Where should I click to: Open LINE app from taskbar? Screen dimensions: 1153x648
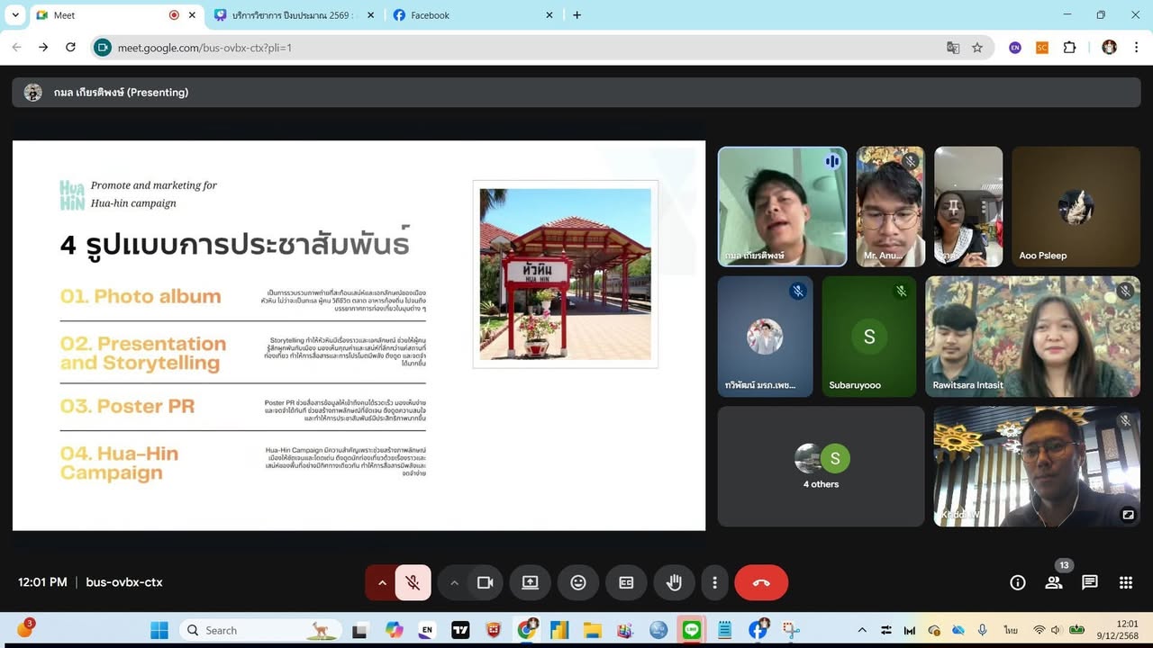tap(692, 630)
